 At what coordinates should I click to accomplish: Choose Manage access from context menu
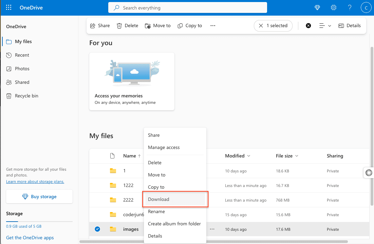pyautogui.click(x=175, y=147)
